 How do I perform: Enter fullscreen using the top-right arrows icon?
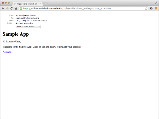(156, 3)
